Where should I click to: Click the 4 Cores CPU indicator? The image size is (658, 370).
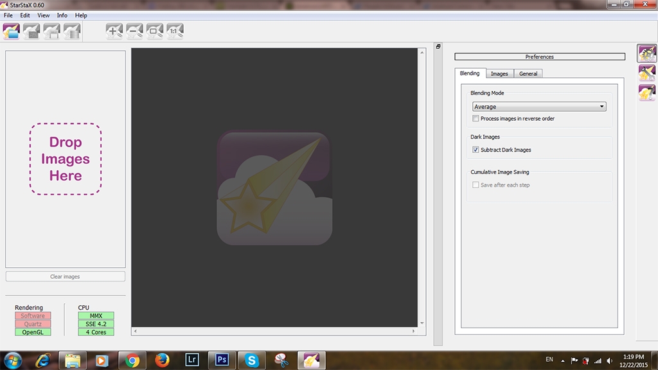pos(96,332)
